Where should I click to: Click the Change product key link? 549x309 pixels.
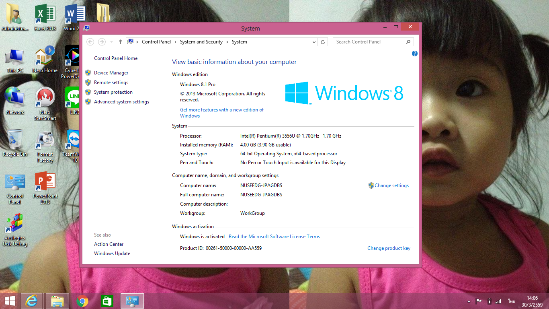point(389,248)
